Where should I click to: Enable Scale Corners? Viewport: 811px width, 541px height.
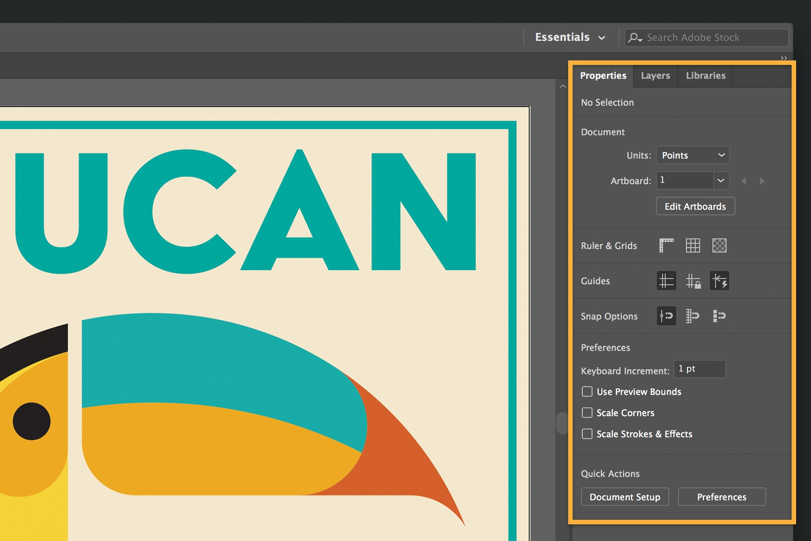tap(587, 413)
